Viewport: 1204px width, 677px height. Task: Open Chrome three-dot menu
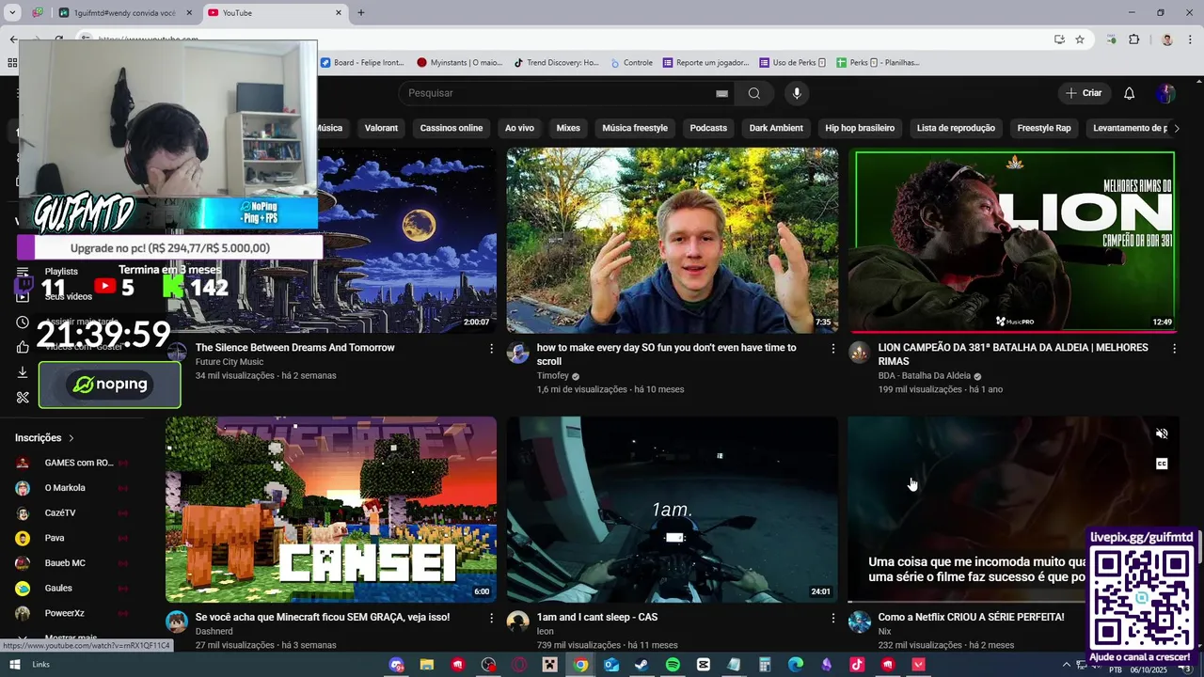click(x=1190, y=39)
